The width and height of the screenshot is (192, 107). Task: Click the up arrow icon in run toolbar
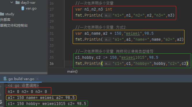[x=1, y=87]
